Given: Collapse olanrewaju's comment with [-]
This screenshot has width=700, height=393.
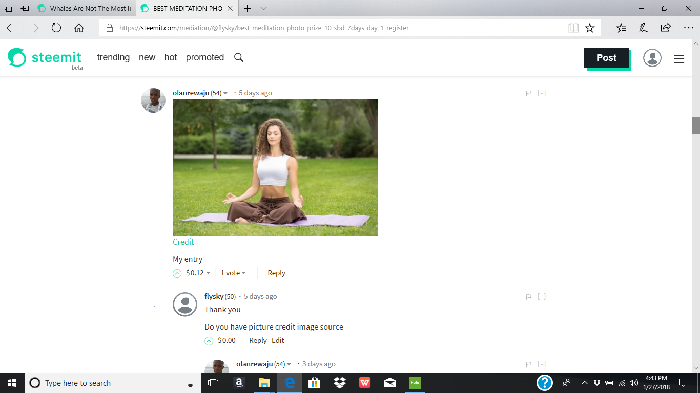Looking at the screenshot, I should pyautogui.click(x=542, y=93).
